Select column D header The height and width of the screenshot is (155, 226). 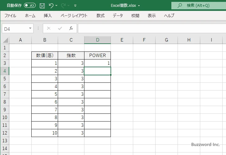pyautogui.click(x=97, y=40)
